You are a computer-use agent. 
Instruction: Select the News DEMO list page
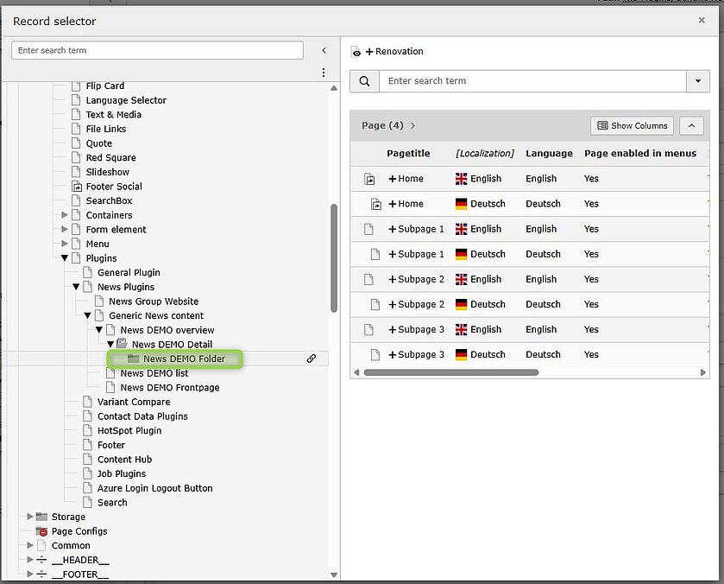[x=154, y=373]
